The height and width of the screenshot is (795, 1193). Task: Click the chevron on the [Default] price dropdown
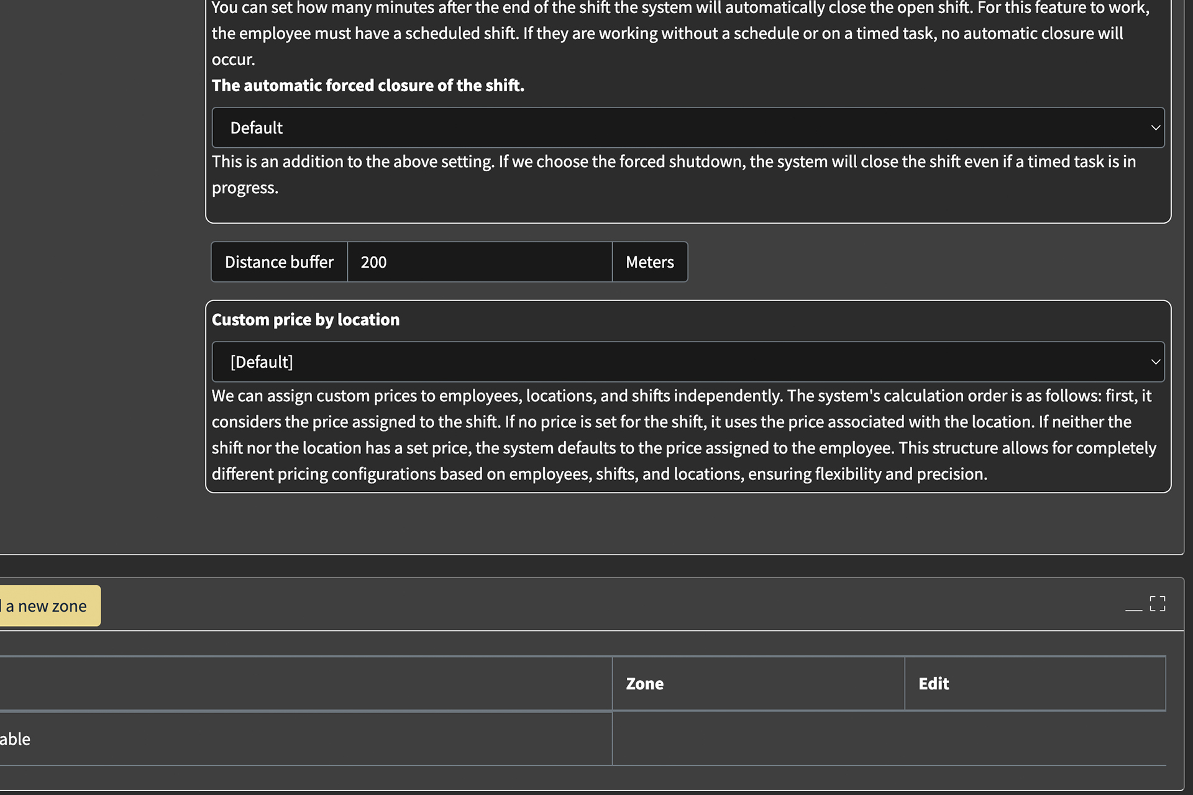point(1155,362)
